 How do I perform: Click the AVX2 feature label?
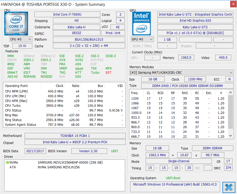click(x=79, y=60)
